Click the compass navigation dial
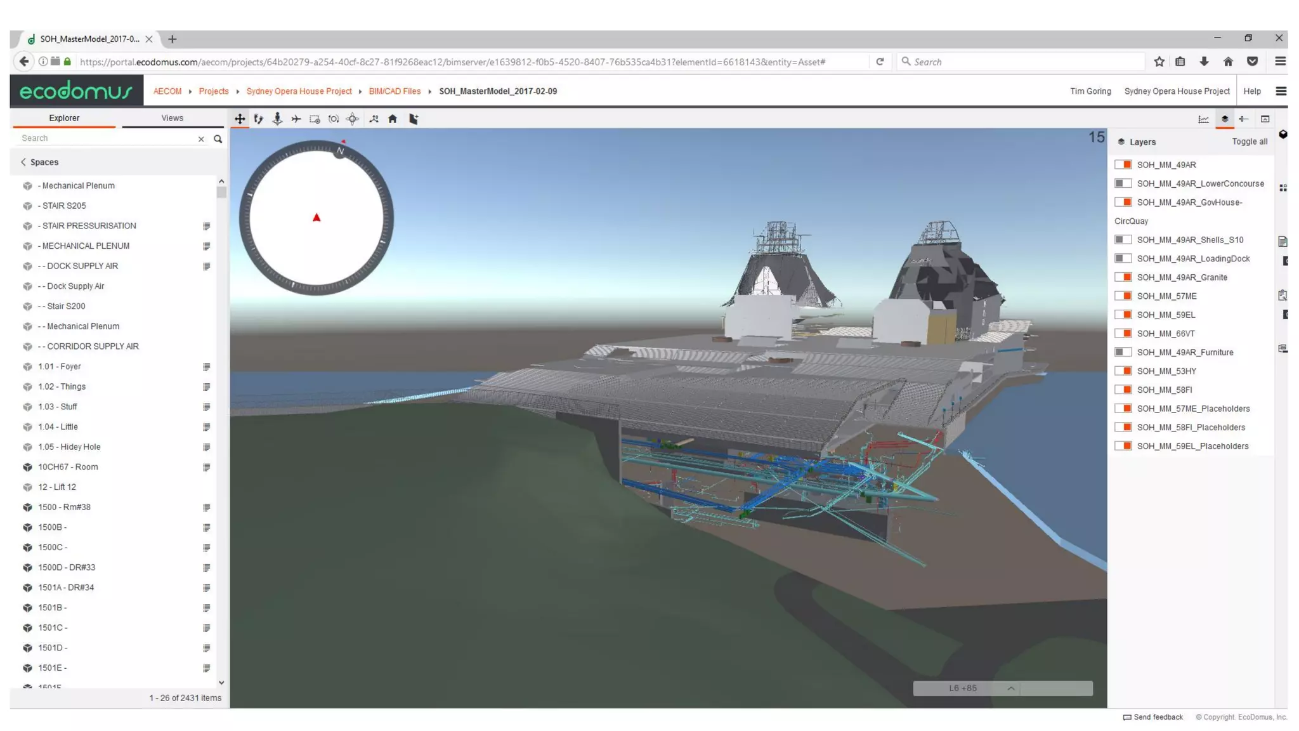Screen dimensions: 1299x731 tap(316, 218)
